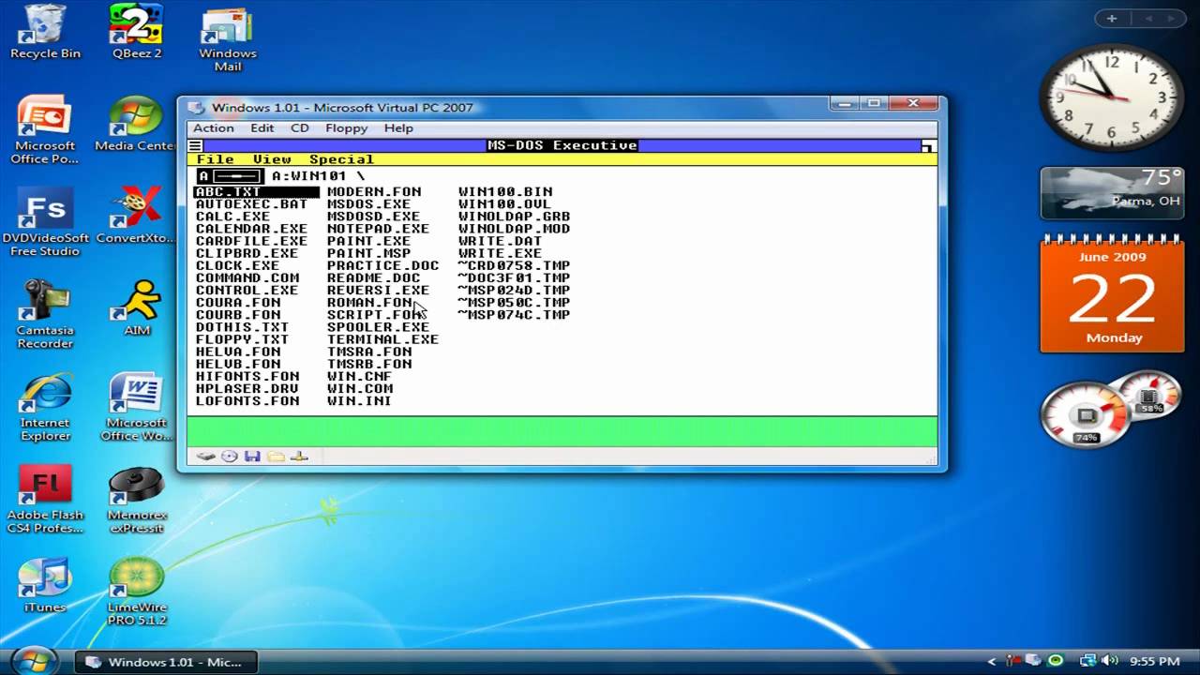Select WIN.INI file entry
Viewport: 1200px width, 675px height.
pos(359,400)
